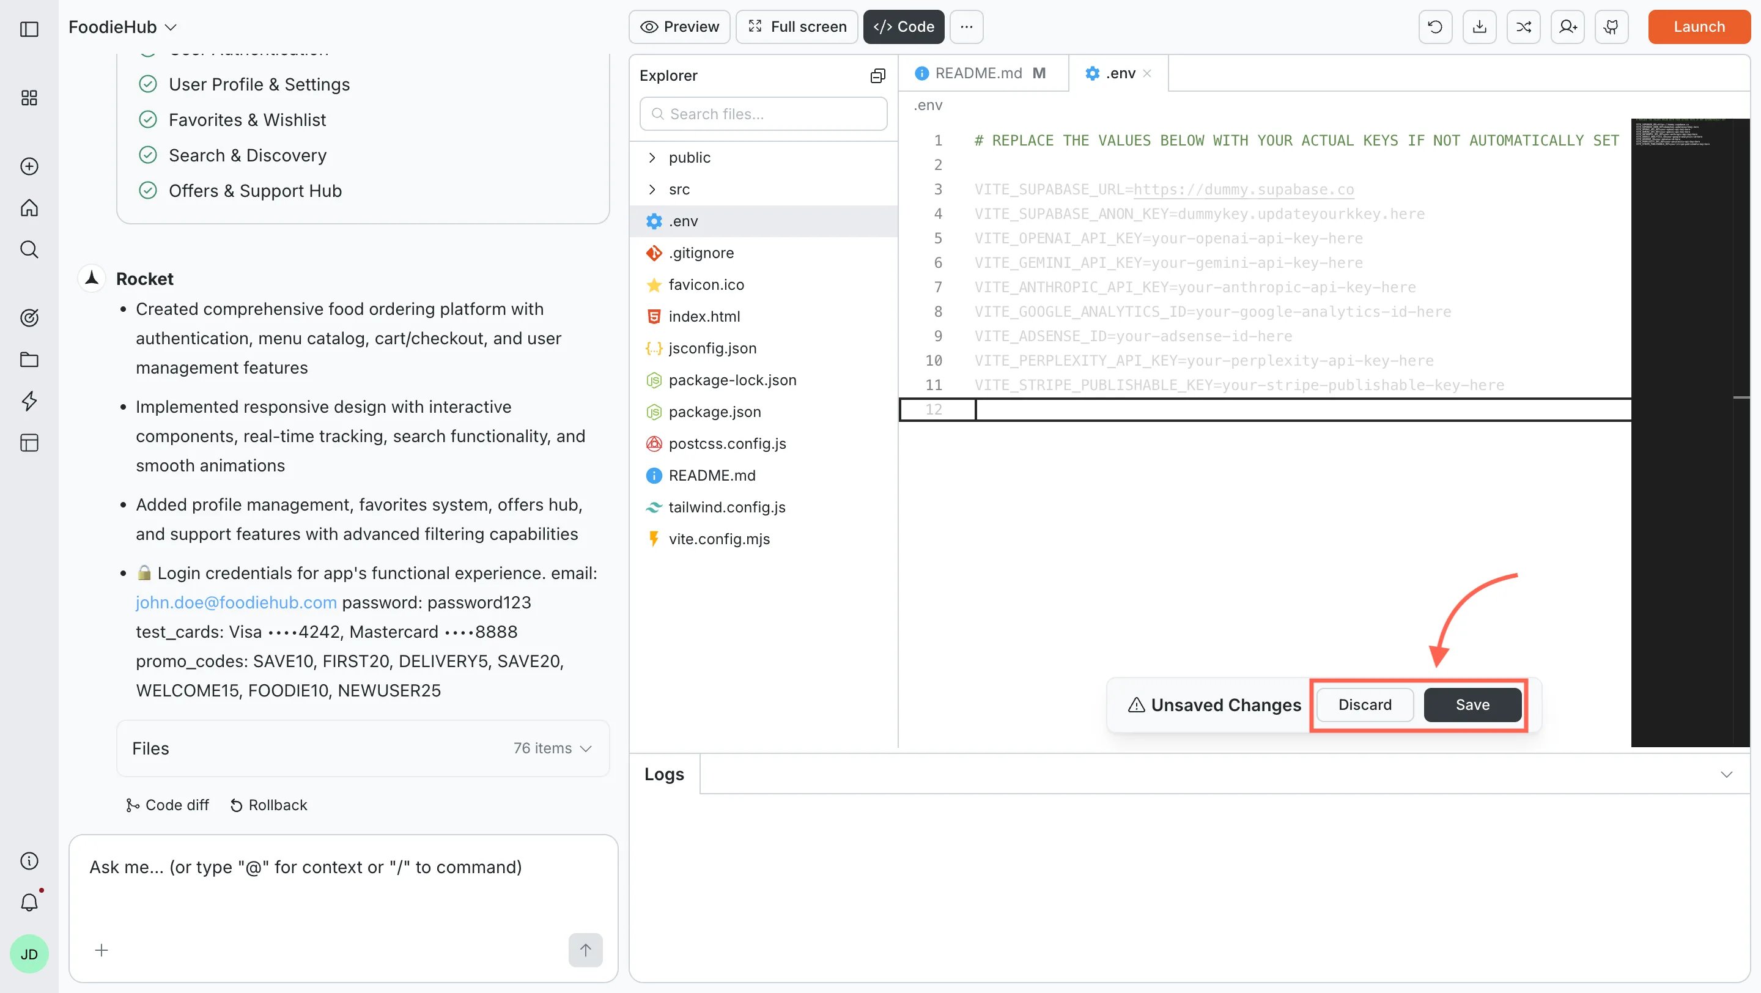1761x993 pixels.
Task: Open the FoodieHub project dropdown
Action: 122,27
